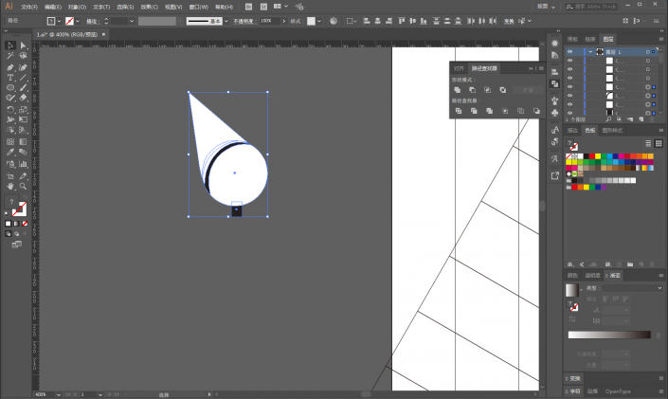Select the Column Graph tool
The width and height of the screenshot is (668, 399).
[x=24, y=164]
